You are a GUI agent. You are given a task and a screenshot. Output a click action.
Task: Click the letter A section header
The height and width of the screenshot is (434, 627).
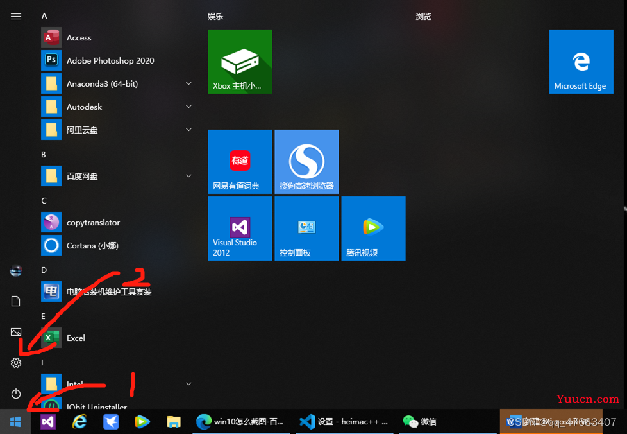[x=44, y=16]
